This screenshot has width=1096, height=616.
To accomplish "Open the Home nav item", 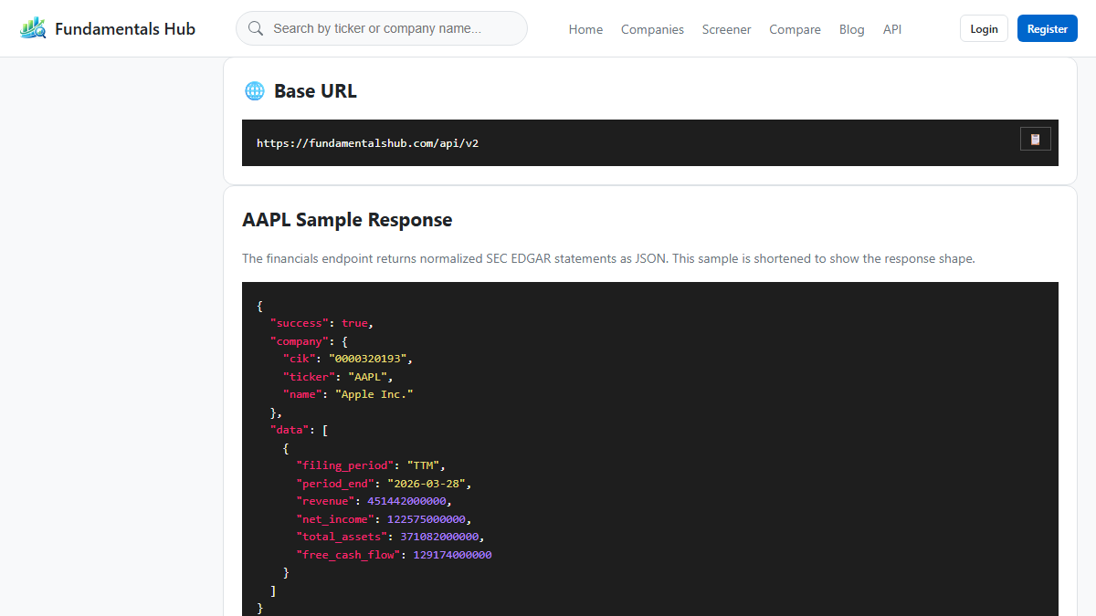I will 585,29.
